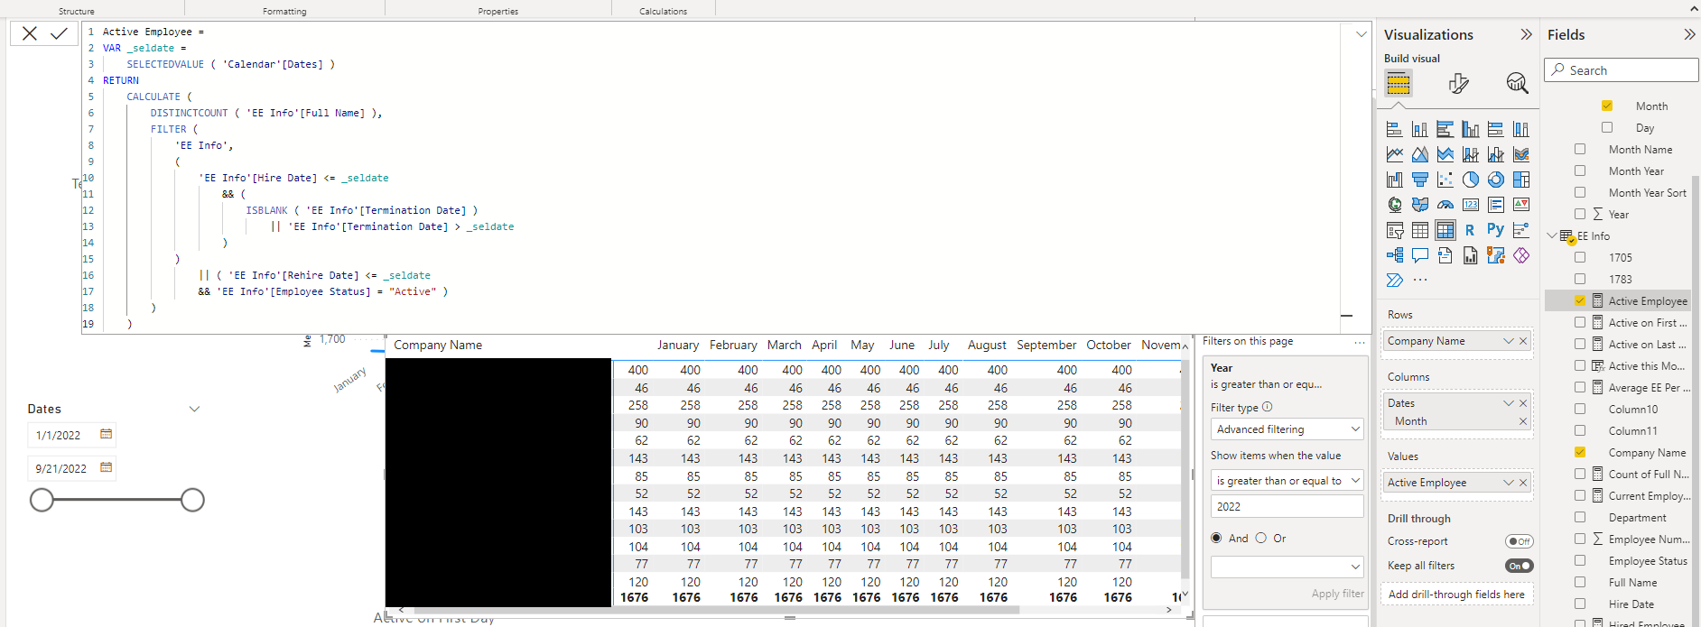
Task: Select the KPI visual
Action: (x=1521, y=205)
